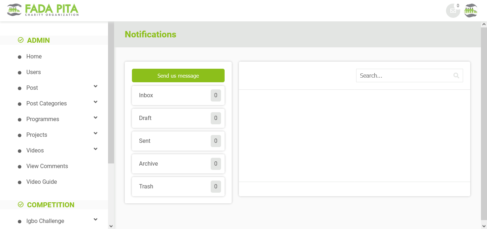Click the COMPETITION section check icon

pos(21,204)
